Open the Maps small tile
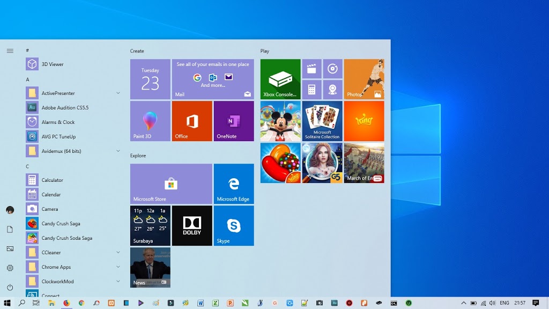The width and height of the screenshot is (549, 309). (x=332, y=90)
